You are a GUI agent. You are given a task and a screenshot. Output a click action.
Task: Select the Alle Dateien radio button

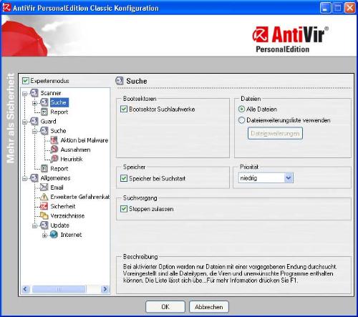point(241,109)
